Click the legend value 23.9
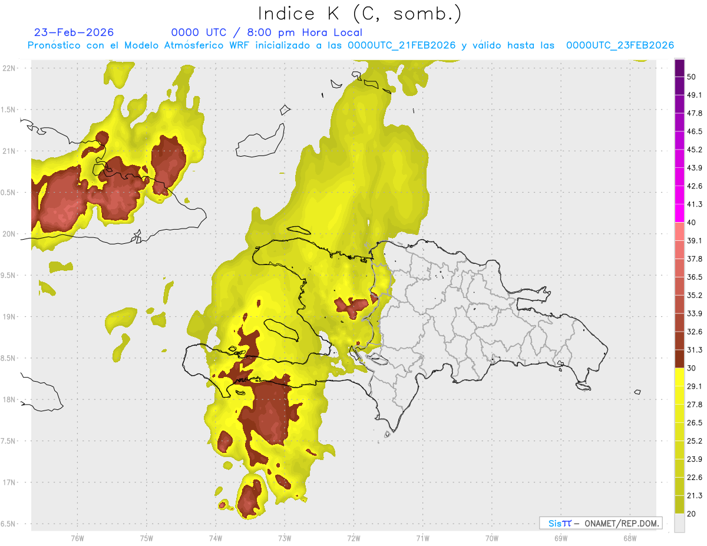The image size is (707, 546). click(695, 459)
